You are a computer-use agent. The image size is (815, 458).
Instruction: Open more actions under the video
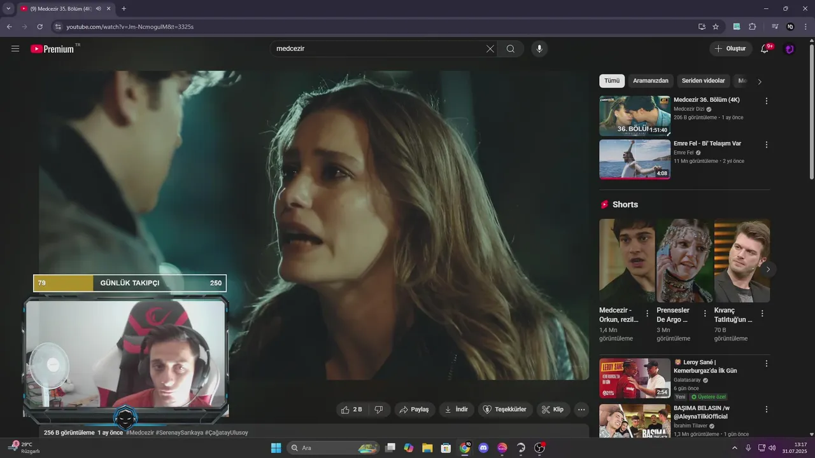coord(581,410)
